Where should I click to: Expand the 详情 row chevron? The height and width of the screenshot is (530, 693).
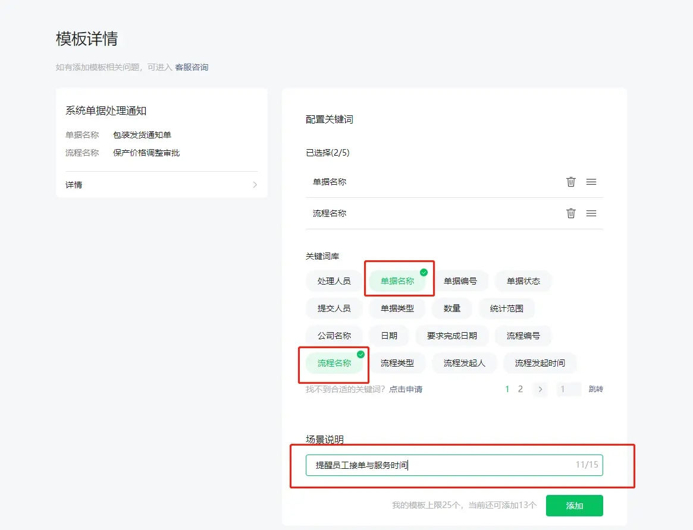tap(255, 185)
